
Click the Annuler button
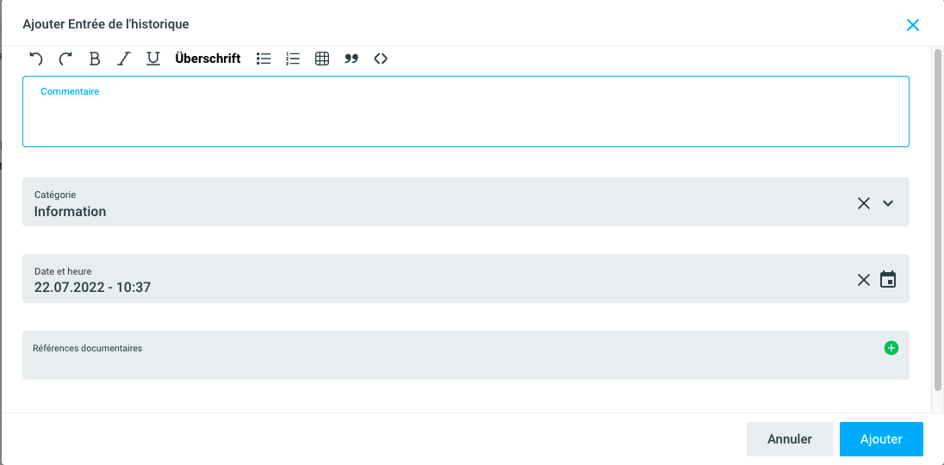coord(790,439)
